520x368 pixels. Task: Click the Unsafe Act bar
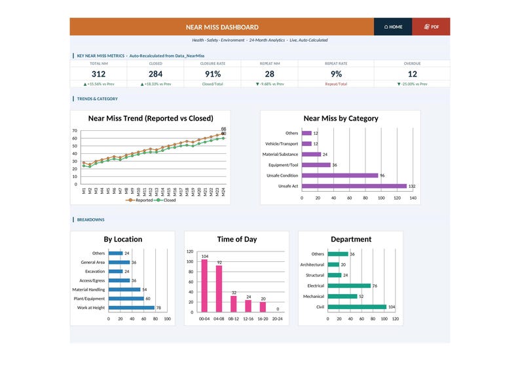354,186
